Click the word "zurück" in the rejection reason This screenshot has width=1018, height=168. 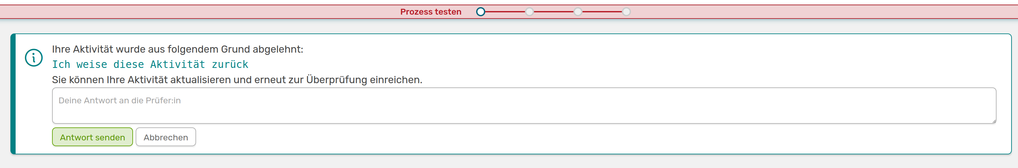click(230, 64)
